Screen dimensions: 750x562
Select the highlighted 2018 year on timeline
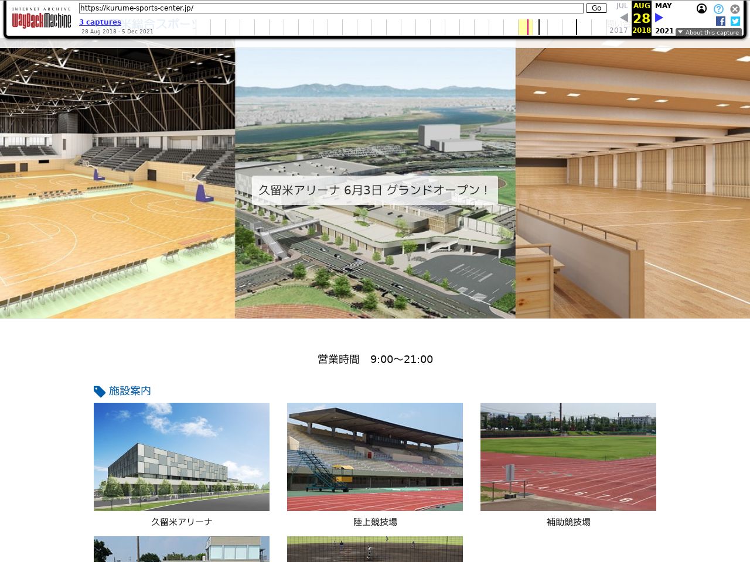click(642, 30)
